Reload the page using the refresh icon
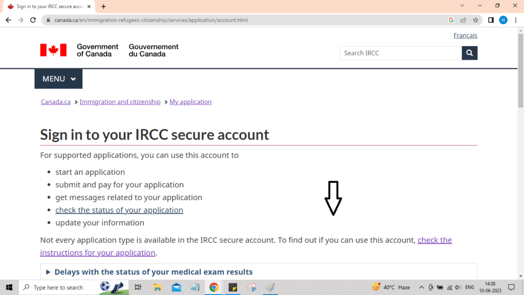The width and height of the screenshot is (524, 295). point(33,20)
